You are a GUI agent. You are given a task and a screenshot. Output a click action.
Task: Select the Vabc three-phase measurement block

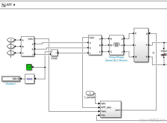[x=27, y=46]
